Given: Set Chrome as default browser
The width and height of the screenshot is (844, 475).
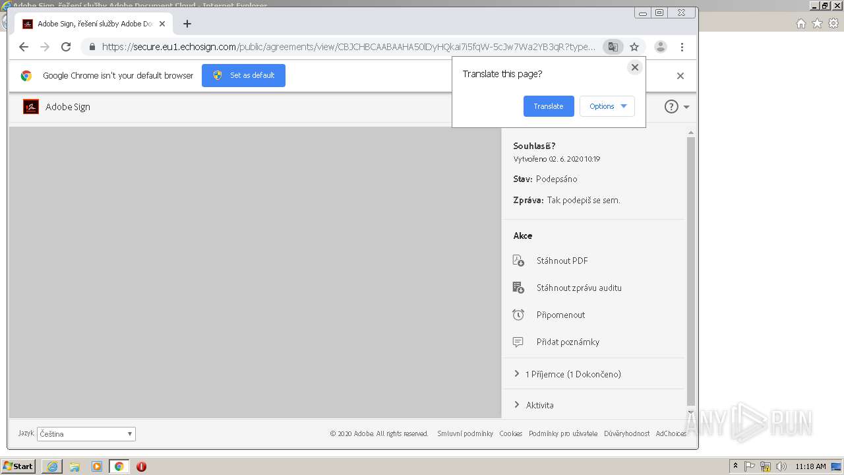Looking at the screenshot, I should click(243, 75).
